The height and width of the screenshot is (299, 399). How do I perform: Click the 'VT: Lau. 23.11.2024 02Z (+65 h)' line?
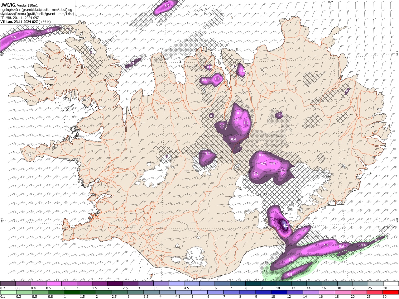[x=25, y=22]
